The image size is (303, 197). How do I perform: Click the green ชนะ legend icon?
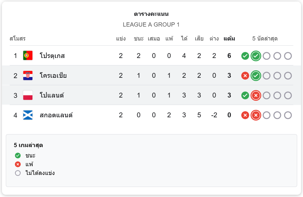click(x=18, y=156)
